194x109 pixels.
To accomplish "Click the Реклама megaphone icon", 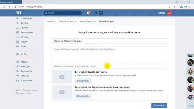I will (18, 76).
